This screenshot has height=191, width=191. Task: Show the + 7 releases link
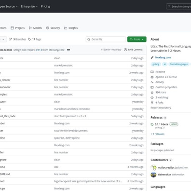click(x=157, y=134)
